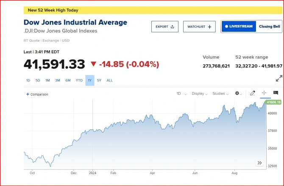Switch to the YTD time range
The image size is (284, 186).
79,81
